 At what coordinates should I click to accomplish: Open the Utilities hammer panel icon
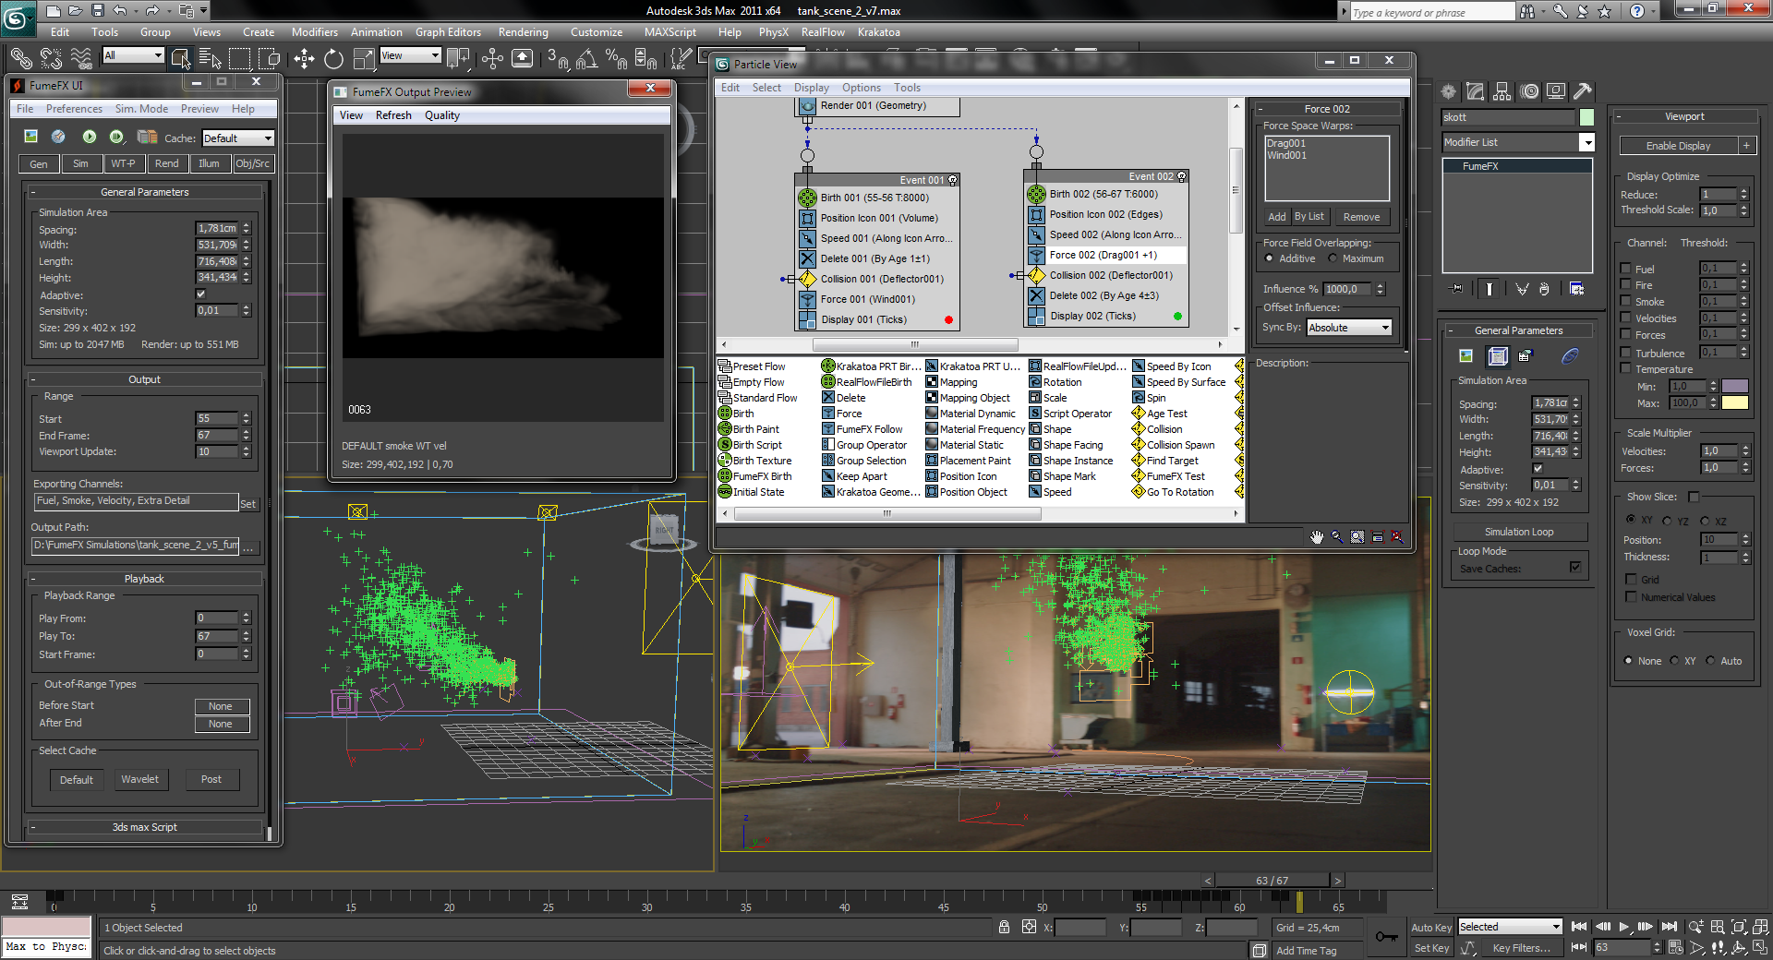pyautogui.click(x=1583, y=91)
